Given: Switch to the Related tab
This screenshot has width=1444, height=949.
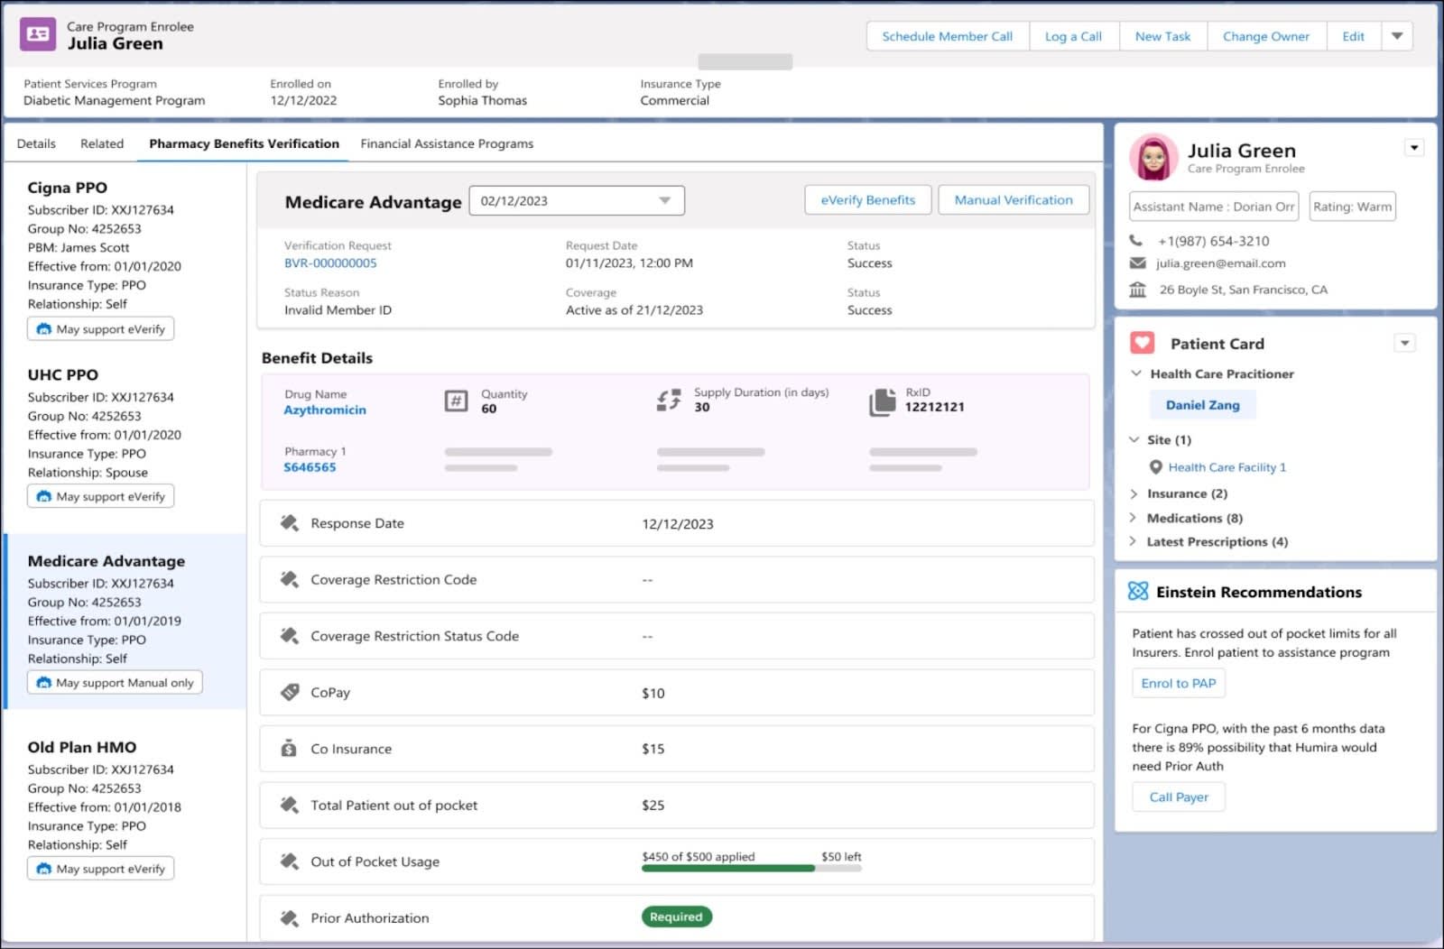Looking at the screenshot, I should (101, 143).
